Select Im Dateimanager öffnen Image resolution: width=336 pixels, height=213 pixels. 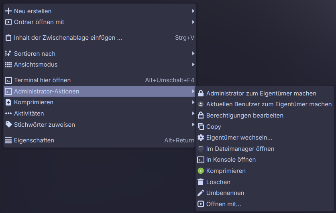coord(240,149)
